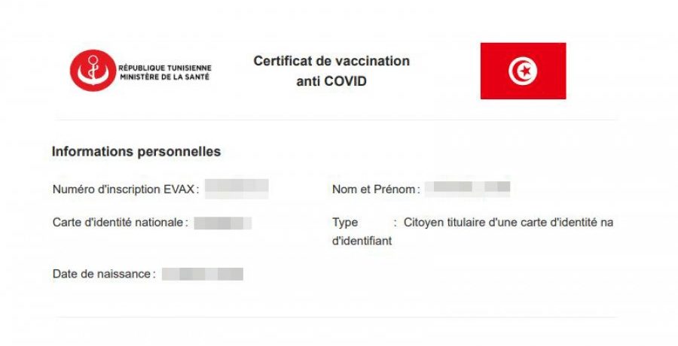
Task: Click the Citoyen titulaire d'une carte text
Action: click(x=508, y=223)
